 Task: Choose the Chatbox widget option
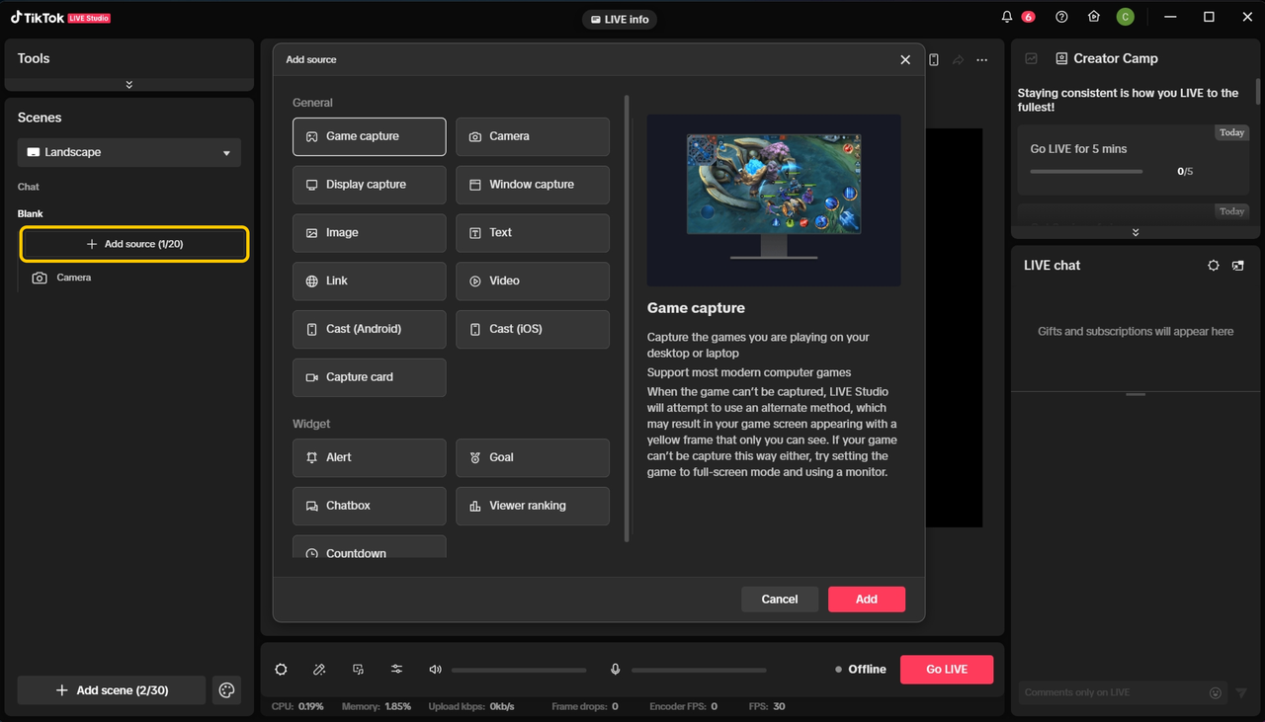[x=369, y=506]
